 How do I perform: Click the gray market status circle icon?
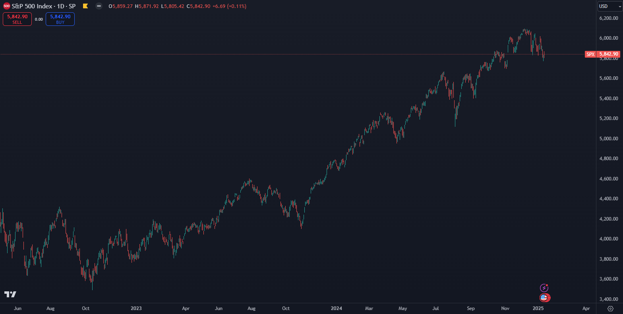pos(99,6)
